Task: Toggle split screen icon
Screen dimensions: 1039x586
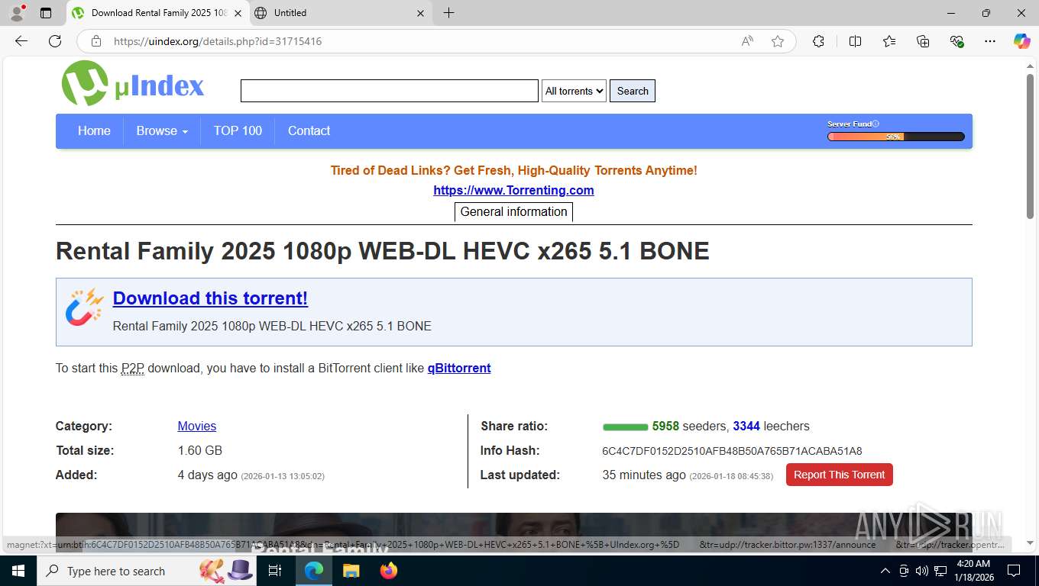Action: [x=855, y=41]
